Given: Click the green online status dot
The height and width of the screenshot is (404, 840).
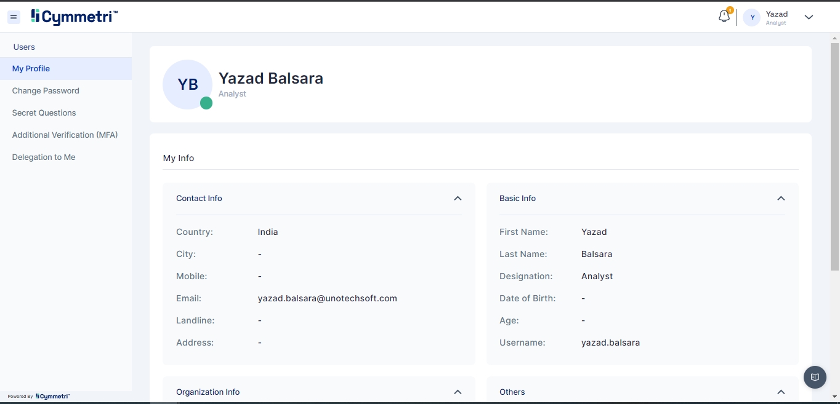Looking at the screenshot, I should click(x=206, y=103).
